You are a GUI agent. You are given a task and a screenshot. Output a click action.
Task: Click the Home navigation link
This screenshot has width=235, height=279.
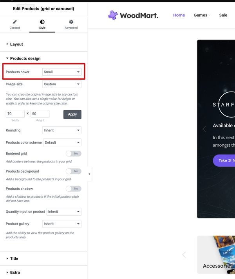(x=179, y=15)
